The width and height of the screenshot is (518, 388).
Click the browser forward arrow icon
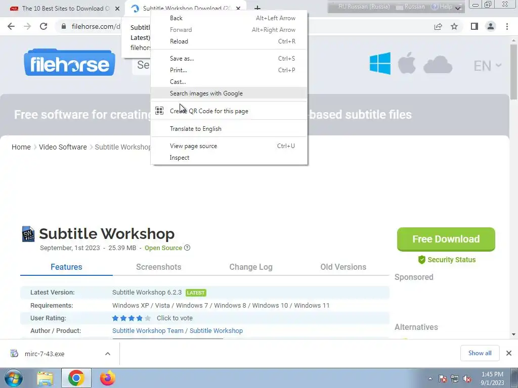pos(27,26)
